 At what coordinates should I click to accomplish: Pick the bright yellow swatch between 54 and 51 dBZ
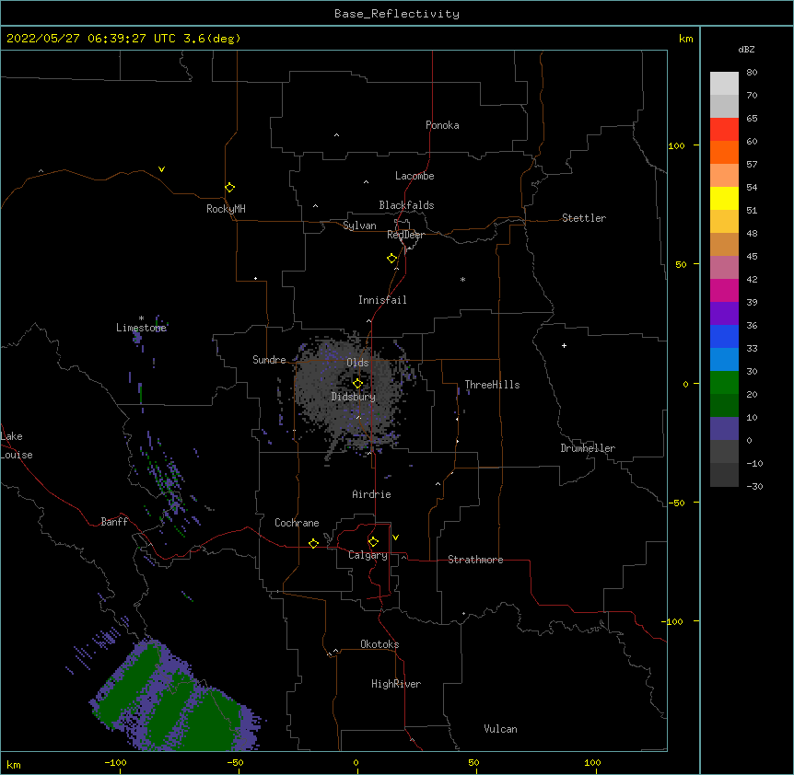724,198
